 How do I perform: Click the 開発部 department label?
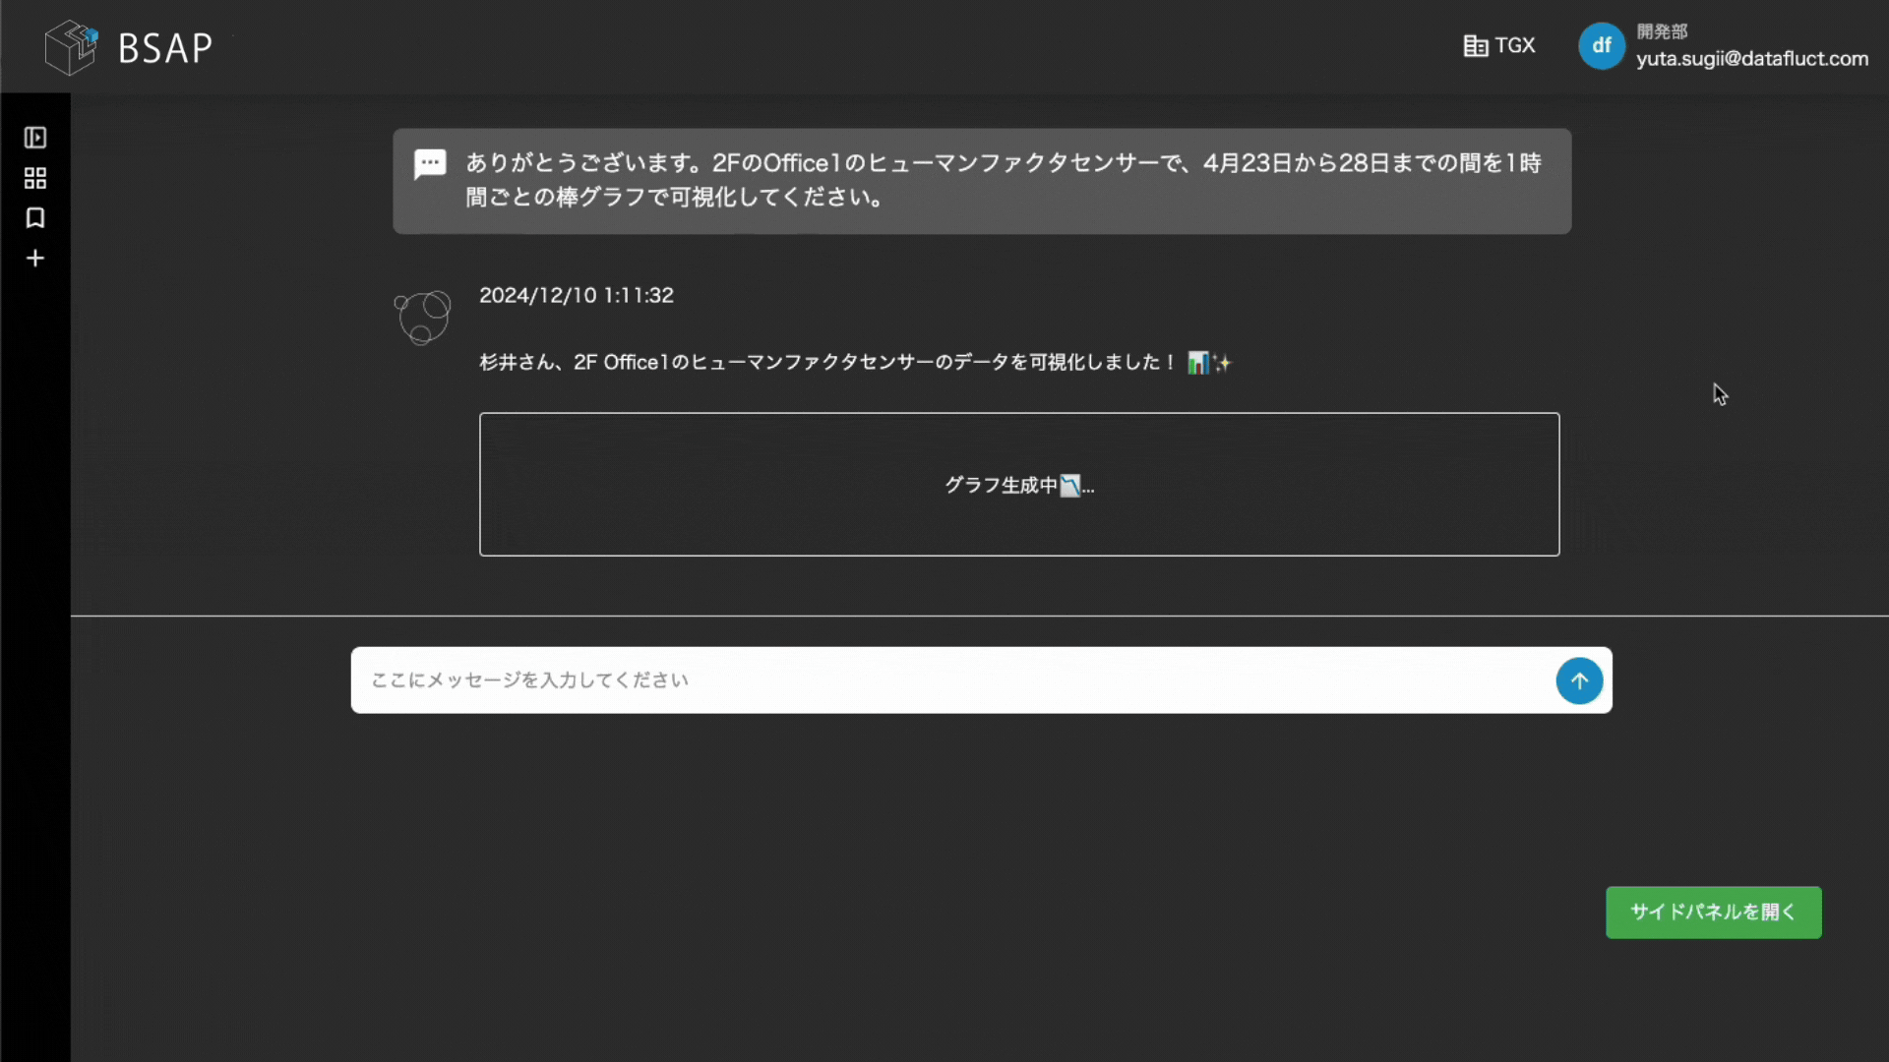(x=1662, y=31)
